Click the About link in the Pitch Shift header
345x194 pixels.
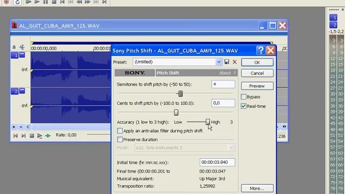coord(227,73)
